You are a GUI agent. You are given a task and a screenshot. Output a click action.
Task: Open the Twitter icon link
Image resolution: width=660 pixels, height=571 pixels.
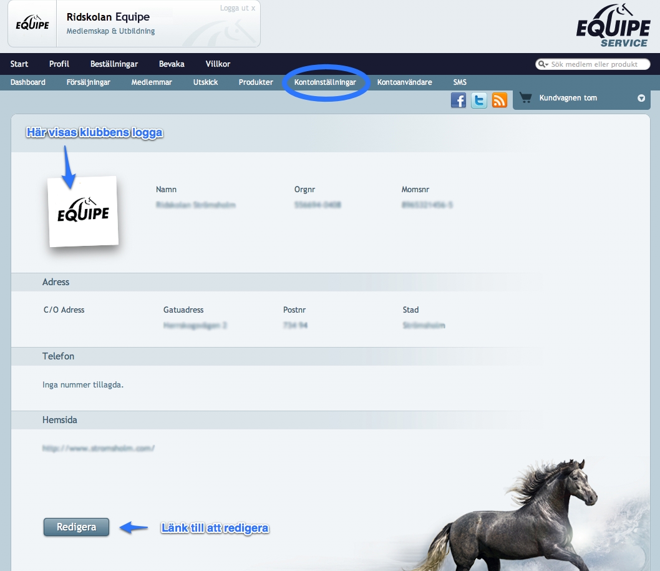tap(479, 100)
